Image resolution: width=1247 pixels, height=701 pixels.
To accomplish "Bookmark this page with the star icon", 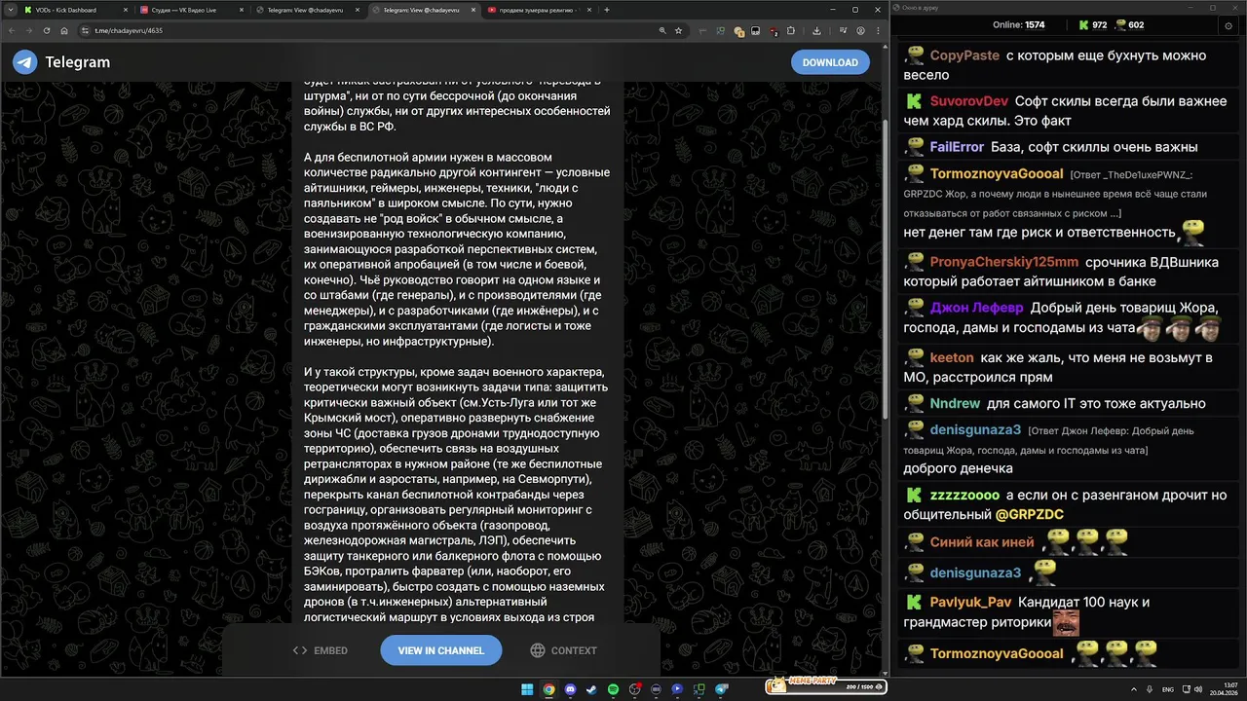I will (x=678, y=30).
